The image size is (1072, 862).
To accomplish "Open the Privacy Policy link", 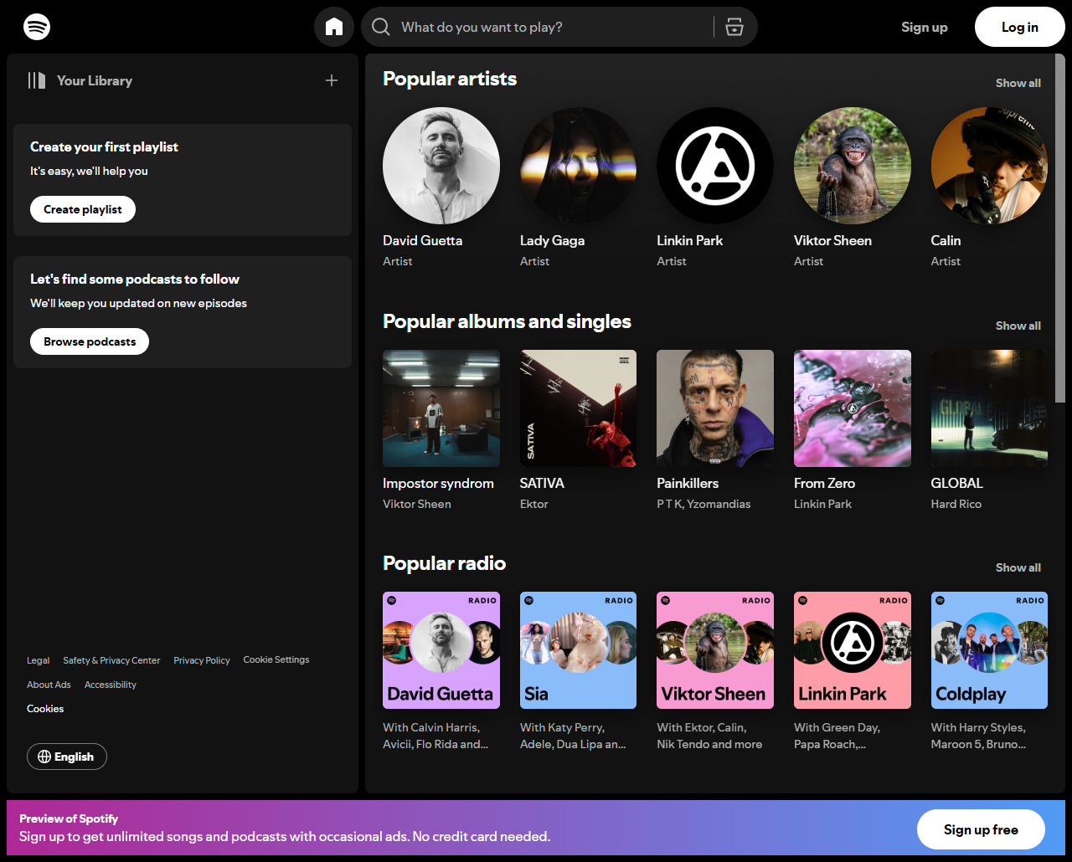I will pyautogui.click(x=202, y=660).
